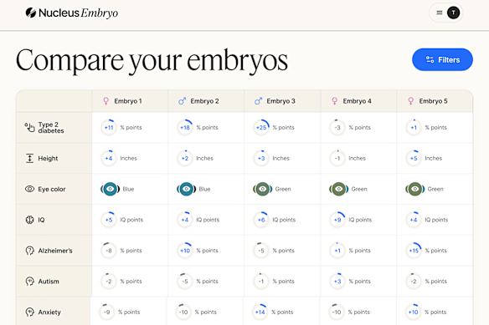This screenshot has height=325, width=489.
Task: Select the Embryo 3 column header
Action: [282, 101]
